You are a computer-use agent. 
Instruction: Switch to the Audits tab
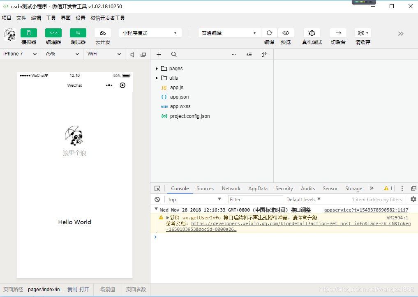pyautogui.click(x=308, y=189)
